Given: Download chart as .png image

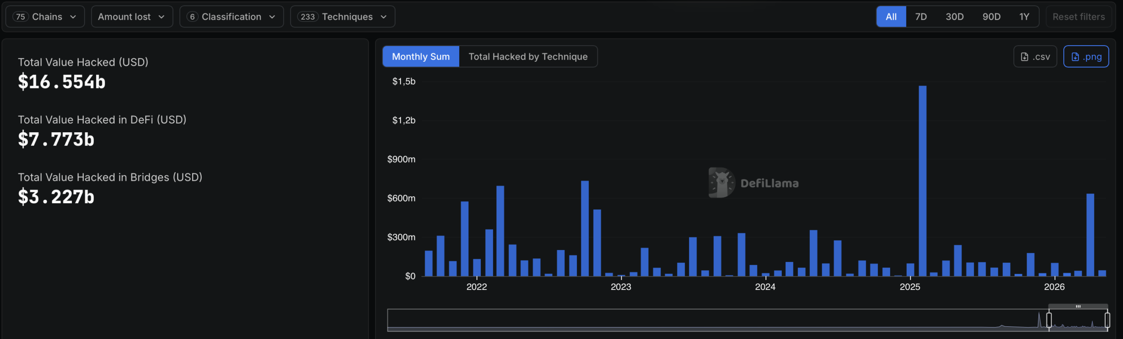Looking at the screenshot, I should click(x=1086, y=56).
